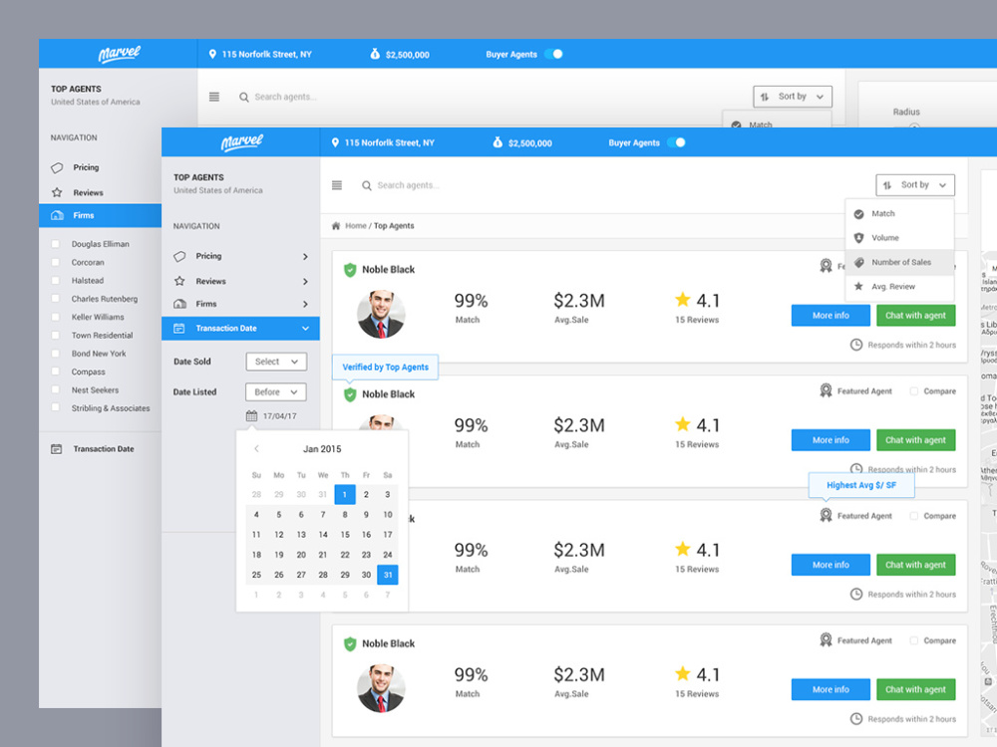Screen dimensions: 997x747
Task: Click search magnifier icon in front window
Action: pyautogui.click(x=367, y=185)
